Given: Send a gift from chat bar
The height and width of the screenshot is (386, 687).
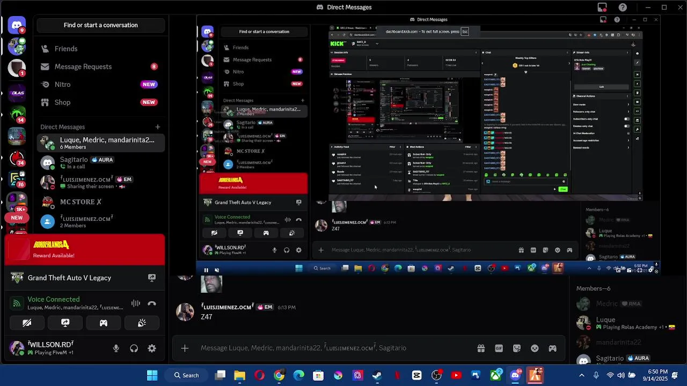Looking at the screenshot, I should click(481, 348).
